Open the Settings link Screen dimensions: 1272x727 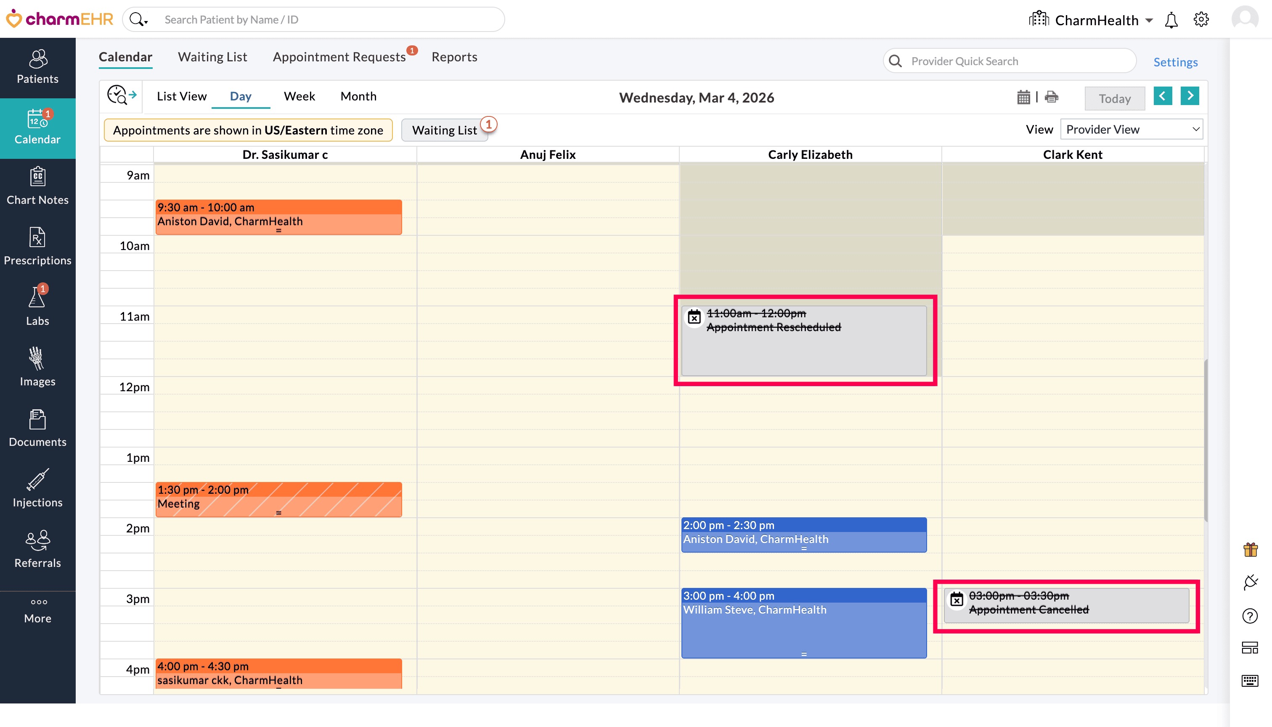pos(1175,62)
